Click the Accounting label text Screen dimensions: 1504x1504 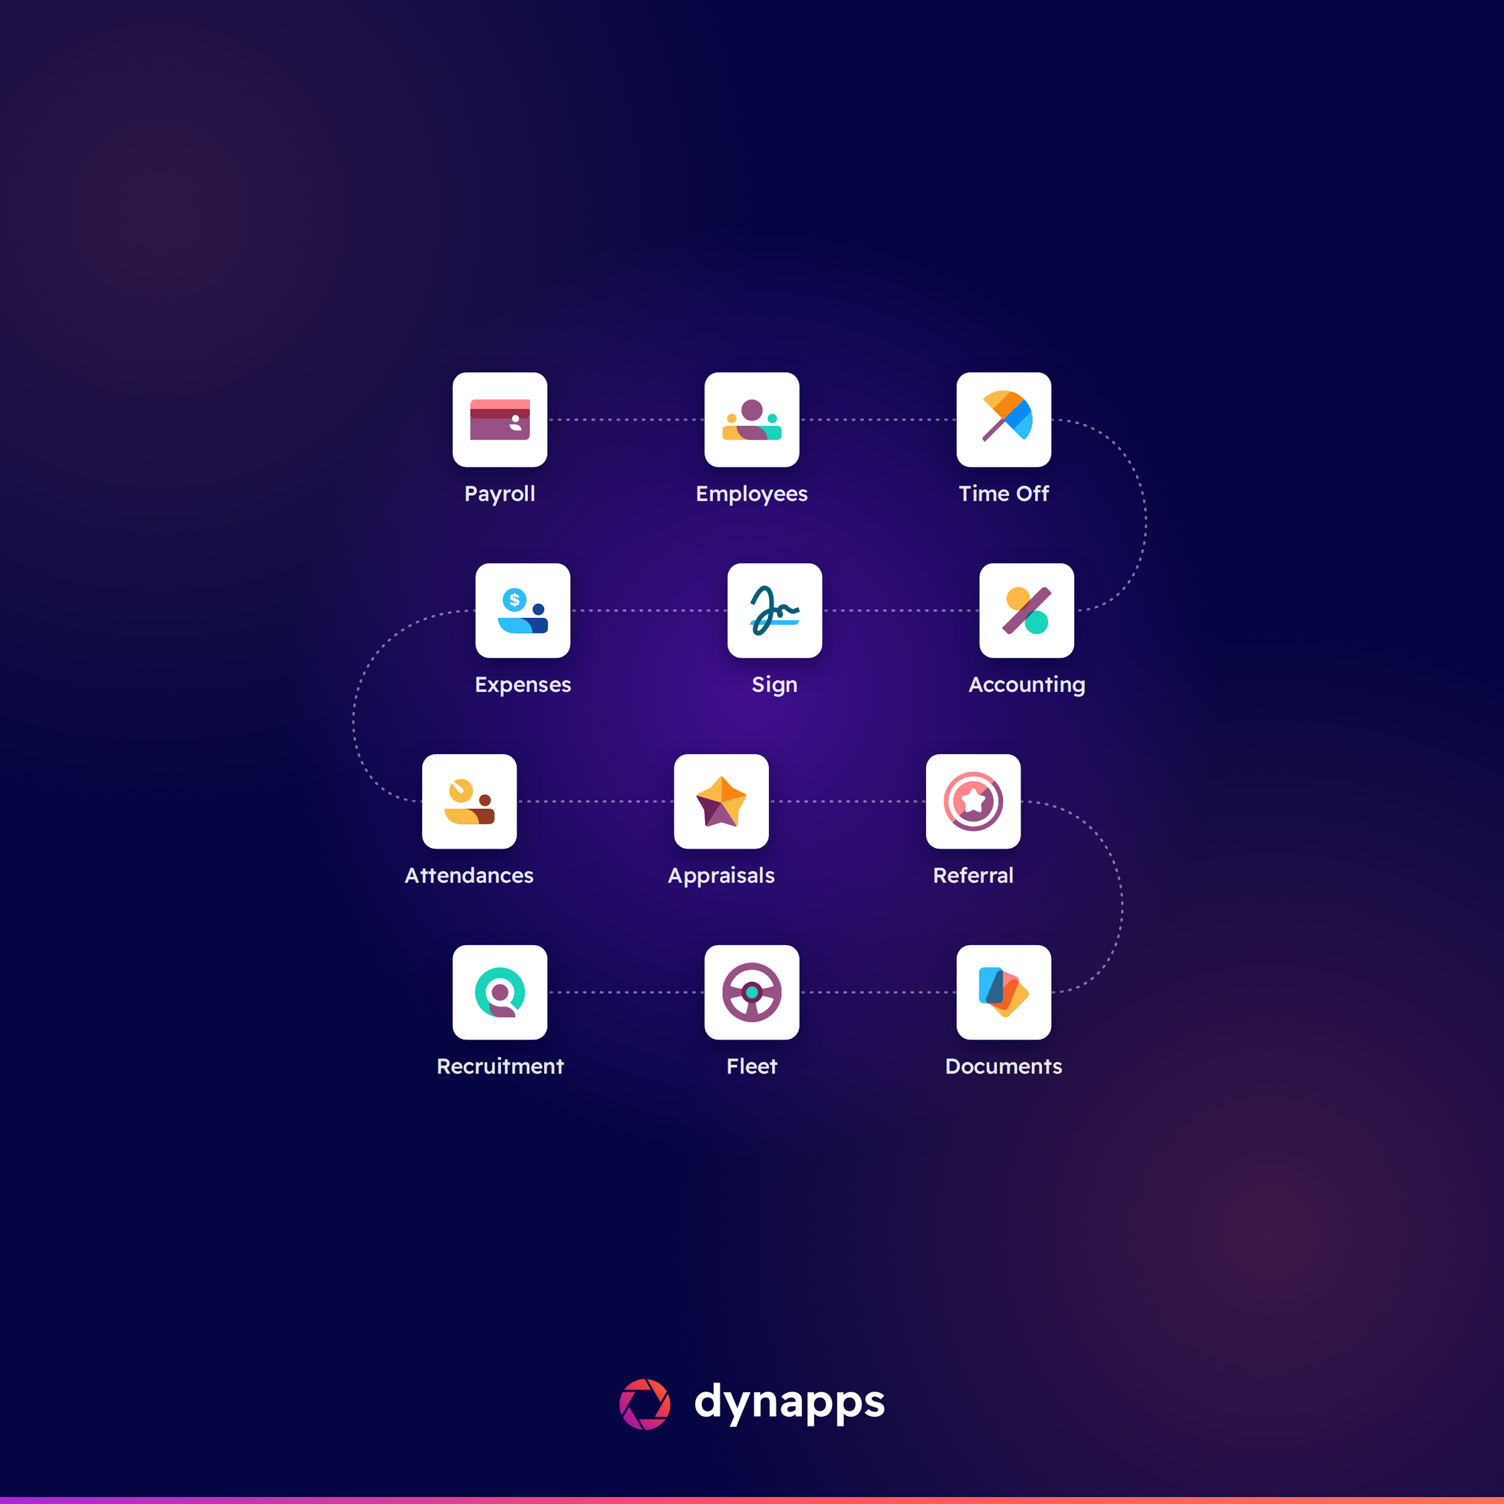(1027, 685)
